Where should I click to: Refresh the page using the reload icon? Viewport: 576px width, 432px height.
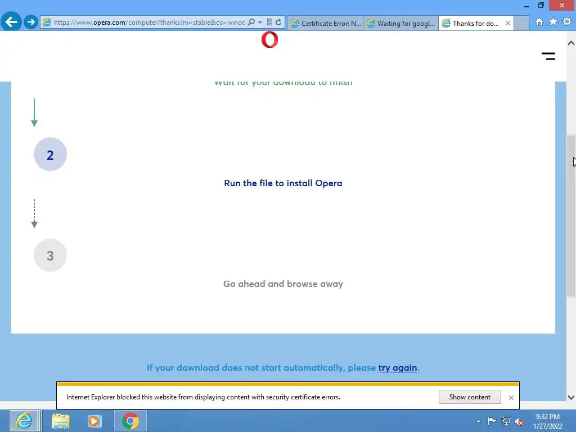coord(279,22)
